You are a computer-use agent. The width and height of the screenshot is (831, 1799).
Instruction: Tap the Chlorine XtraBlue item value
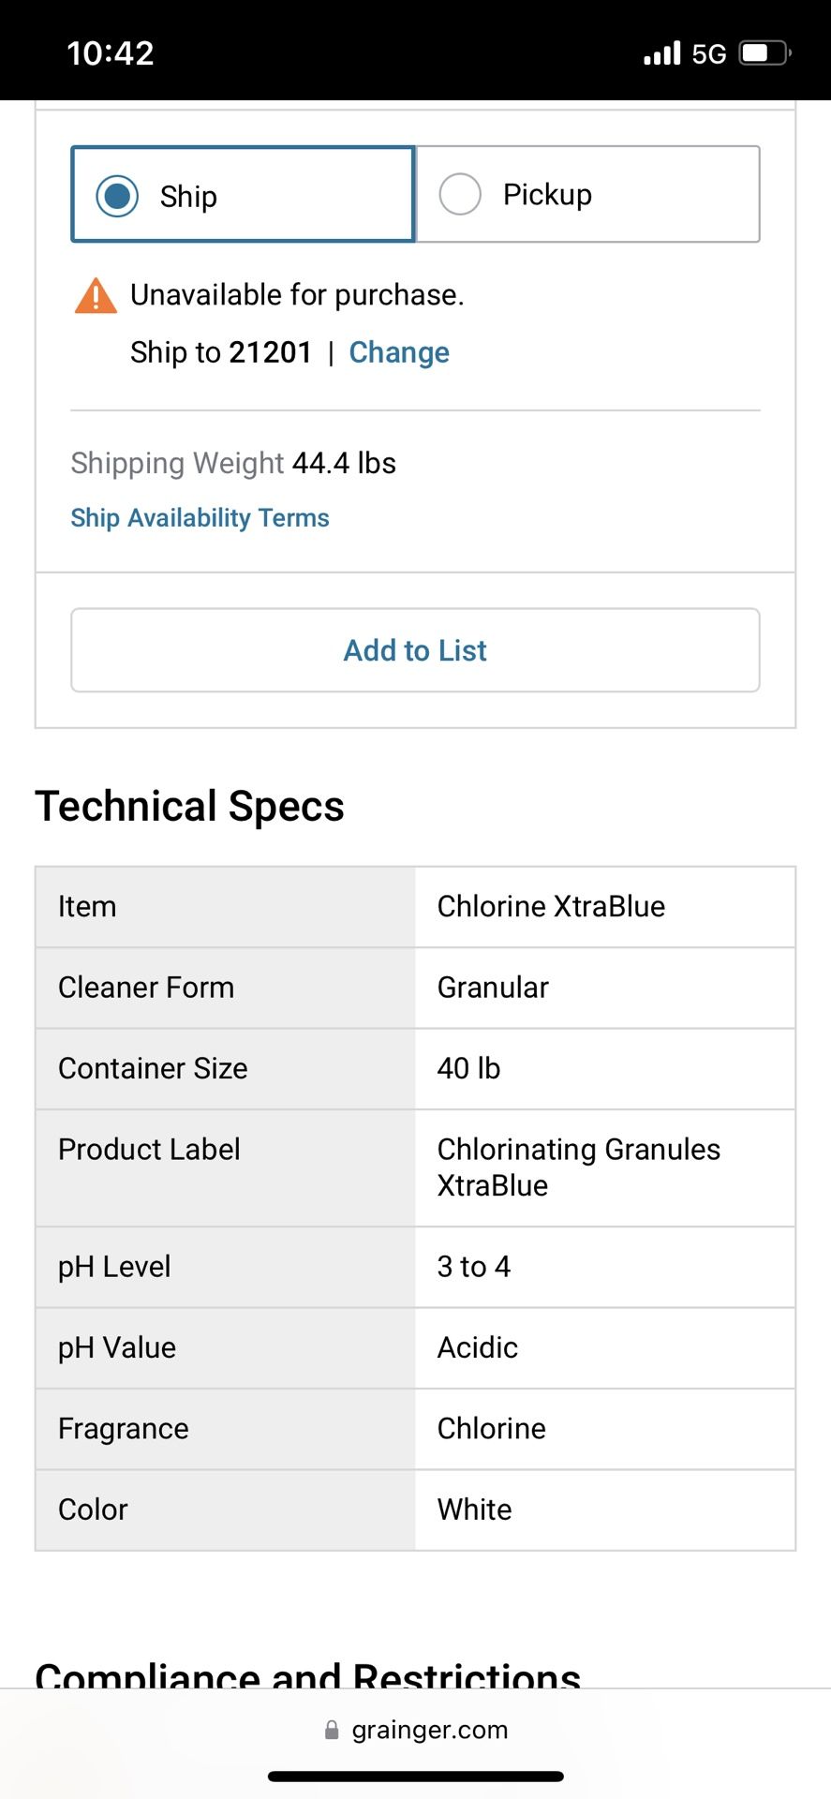pos(551,906)
